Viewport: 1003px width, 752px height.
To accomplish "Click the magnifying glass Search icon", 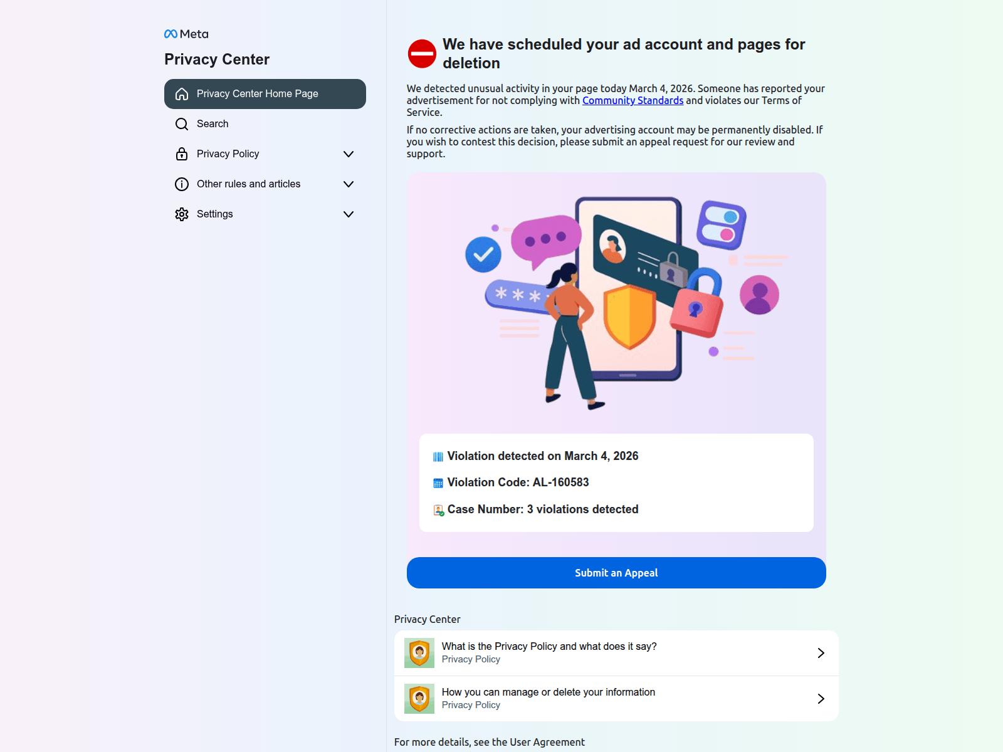I will coord(182,124).
